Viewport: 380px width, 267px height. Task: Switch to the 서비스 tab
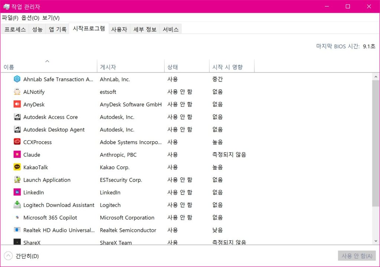coord(171,29)
